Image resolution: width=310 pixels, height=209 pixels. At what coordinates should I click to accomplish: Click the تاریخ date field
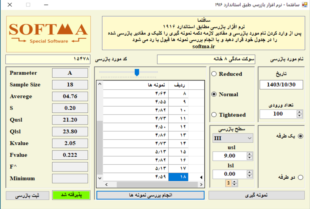pos(281,85)
